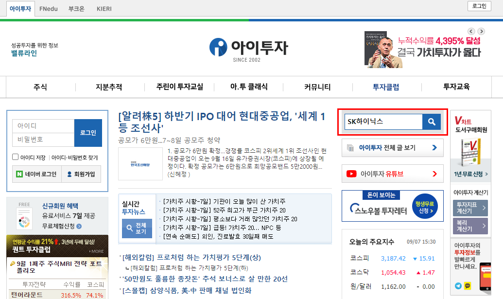Viewport: 503px width, 299px height.
Task: Click the Telegram icon
Action: coord(458,285)
